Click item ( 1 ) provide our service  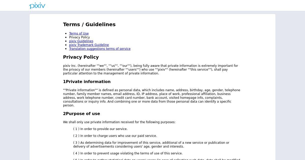click(x=100, y=129)
